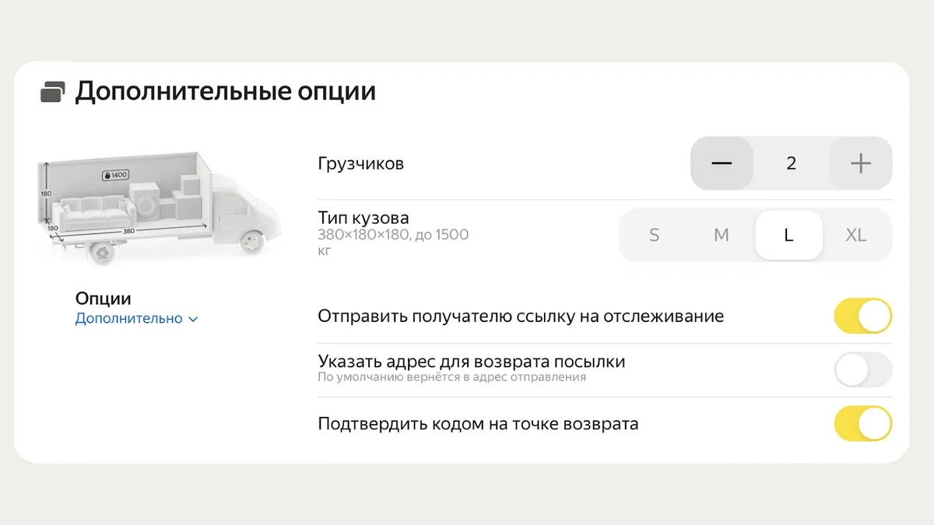The image size is (934, 525).
Task: Open Дополнительно link below Опции
Action: pyautogui.click(x=129, y=317)
